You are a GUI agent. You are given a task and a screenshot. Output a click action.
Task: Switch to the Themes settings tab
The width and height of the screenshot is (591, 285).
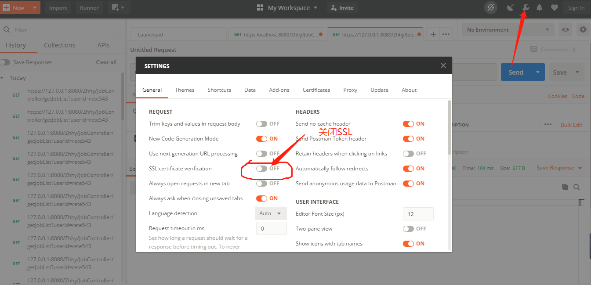[185, 90]
